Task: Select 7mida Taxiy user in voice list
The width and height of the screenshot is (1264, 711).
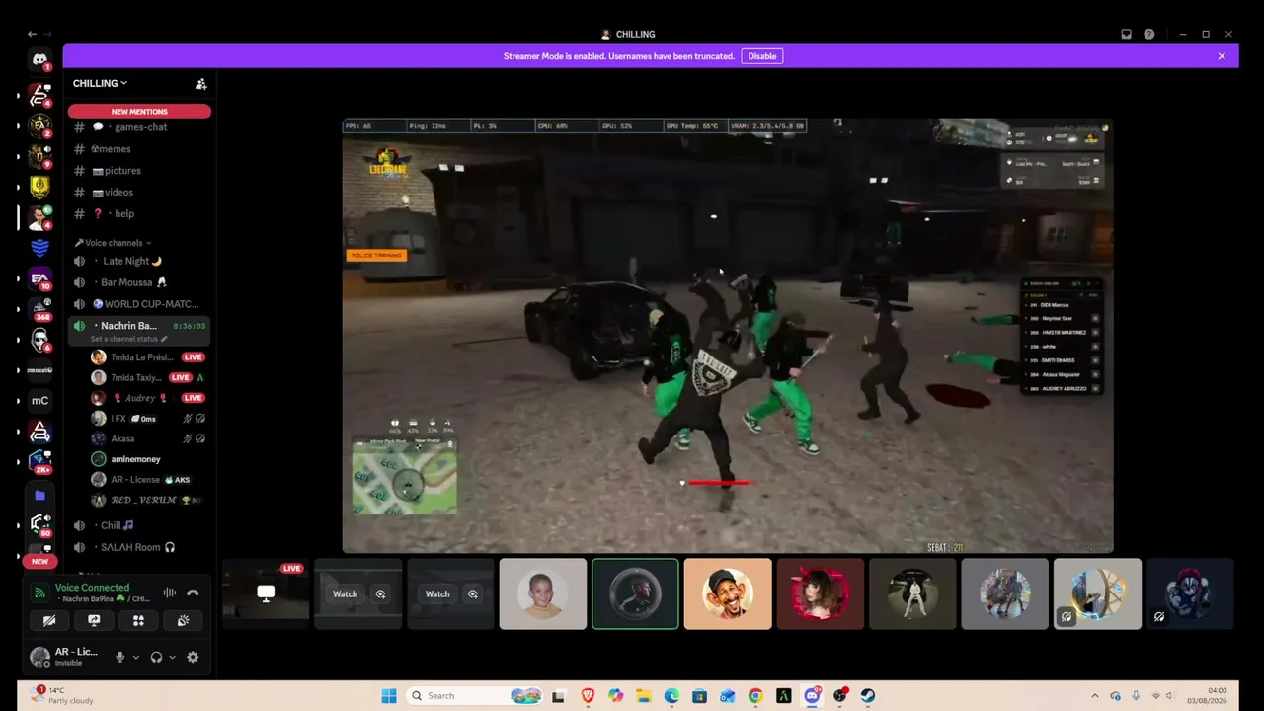Action: (148, 377)
